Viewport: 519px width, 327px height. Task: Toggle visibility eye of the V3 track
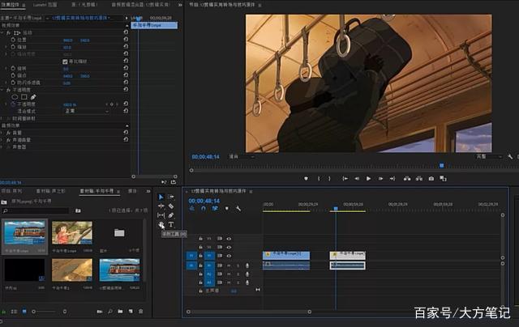[x=229, y=239]
